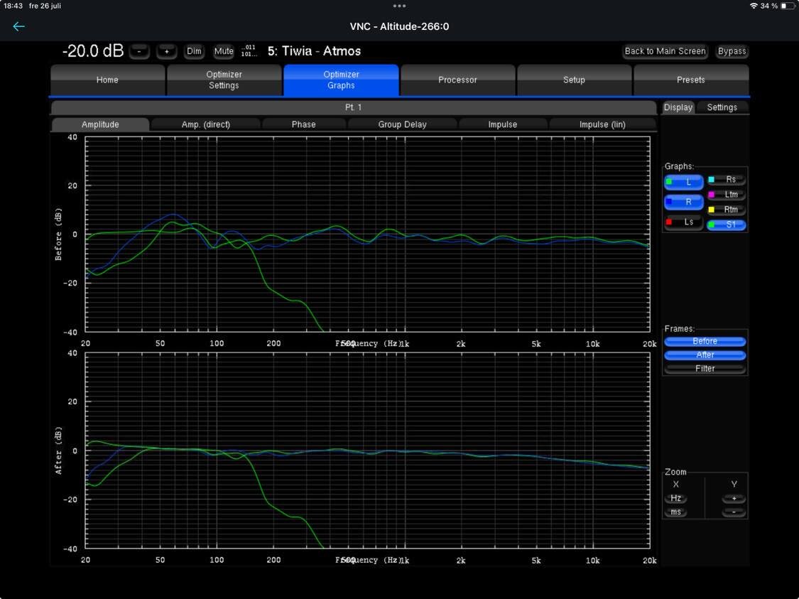Open the Optimizer Settings tab
The height and width of the screenshot is (599, 799).
click(x=224, y=80)
